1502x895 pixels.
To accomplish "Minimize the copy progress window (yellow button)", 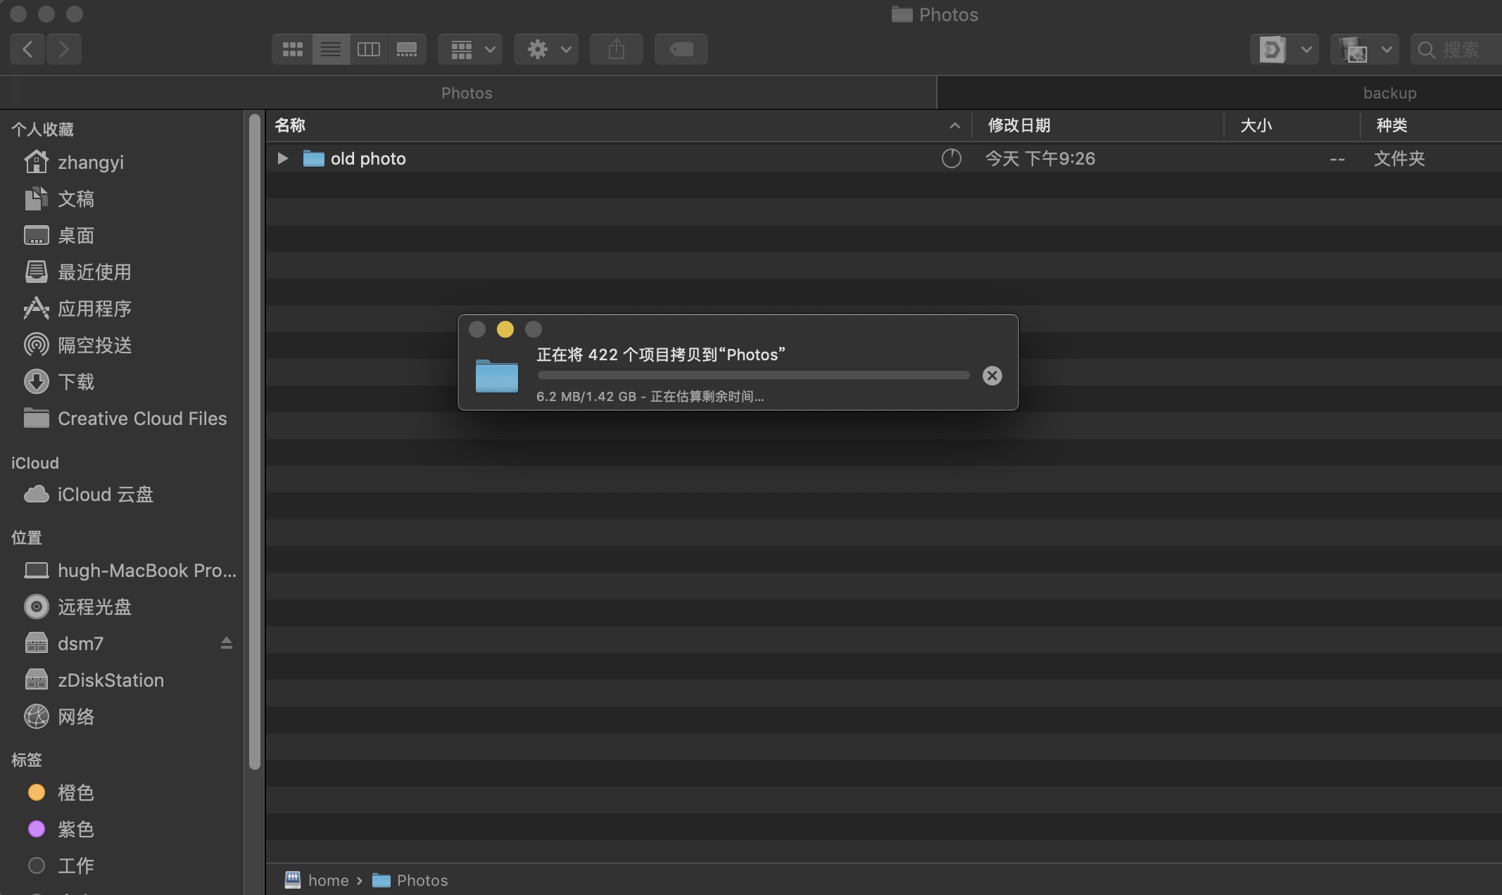I will pyautogui.click(x=505, y=329).
